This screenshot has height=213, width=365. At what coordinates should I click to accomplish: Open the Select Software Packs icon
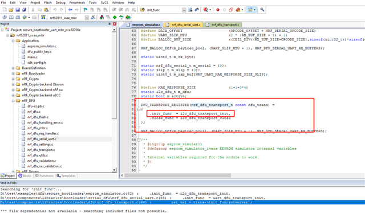pyautogui.click(x=121, y=18)
